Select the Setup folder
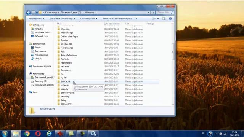The image size is (244, 137). [64, 100]
